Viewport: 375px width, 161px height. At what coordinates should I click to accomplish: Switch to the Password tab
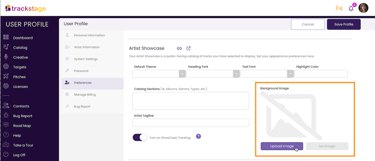coord(92,71)
